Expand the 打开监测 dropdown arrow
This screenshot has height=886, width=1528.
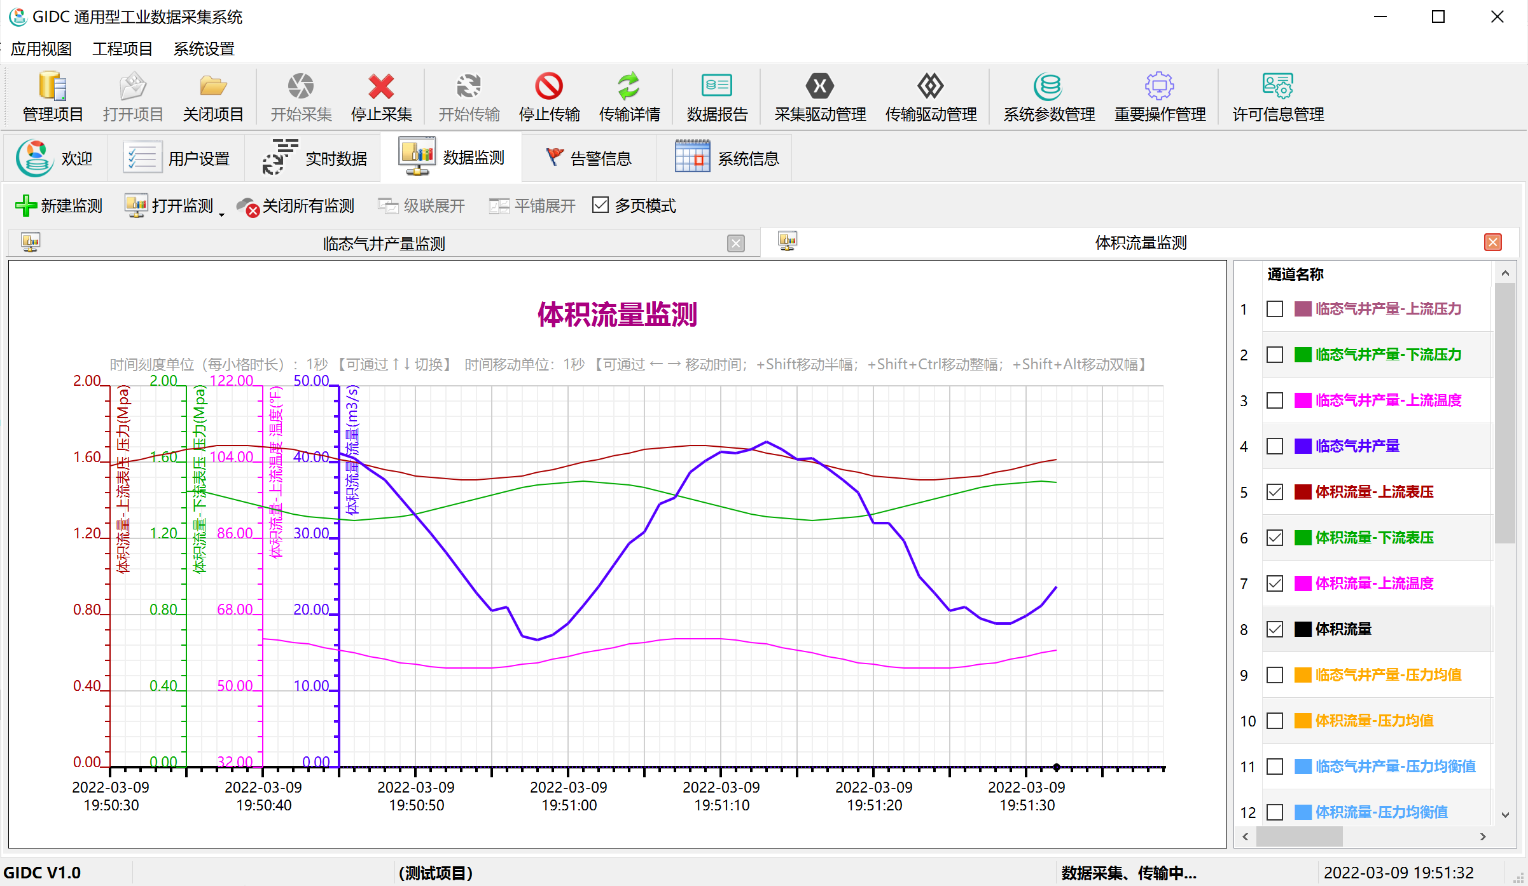[221, 214]
